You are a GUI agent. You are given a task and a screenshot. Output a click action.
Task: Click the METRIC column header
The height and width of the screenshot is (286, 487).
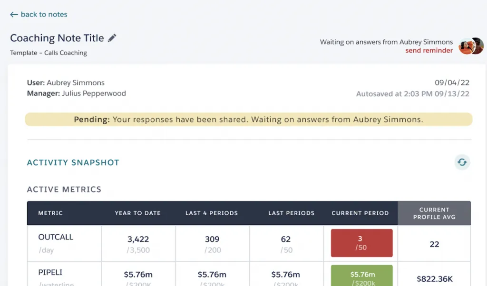50,213
